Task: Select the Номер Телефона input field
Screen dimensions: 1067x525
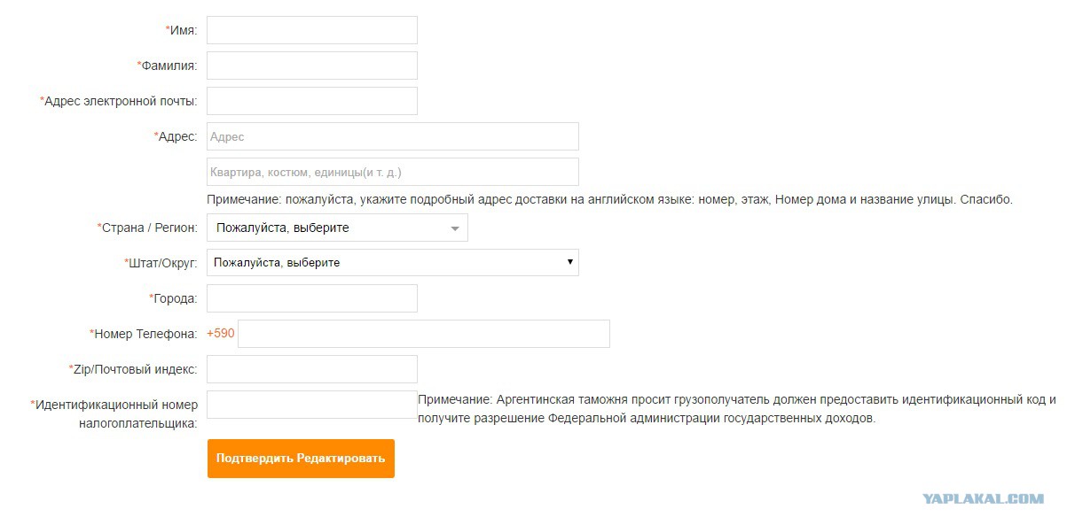Action: (x=424, y=334)
